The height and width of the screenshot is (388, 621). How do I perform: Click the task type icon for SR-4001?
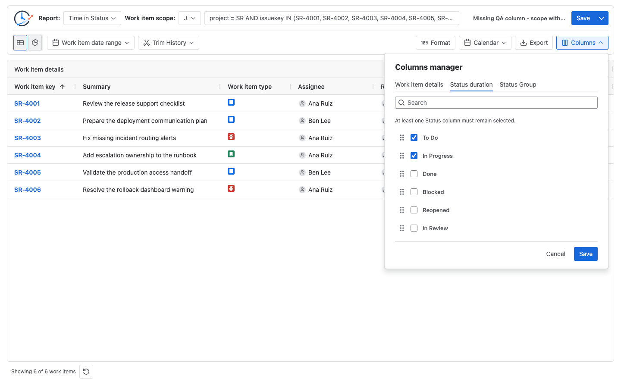[x=231, y=102]
